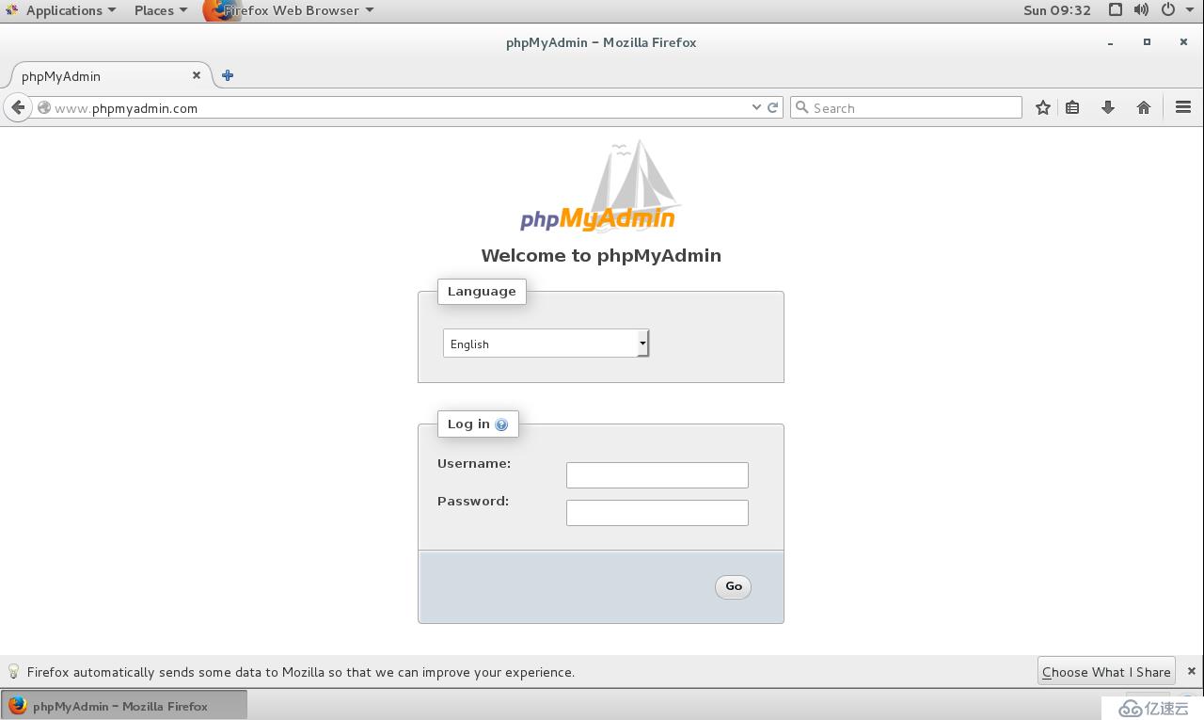Viewport: 1204px width, 720px height.
Task: Open the Firefox hamburger menu
Action: pos(1183,107)
